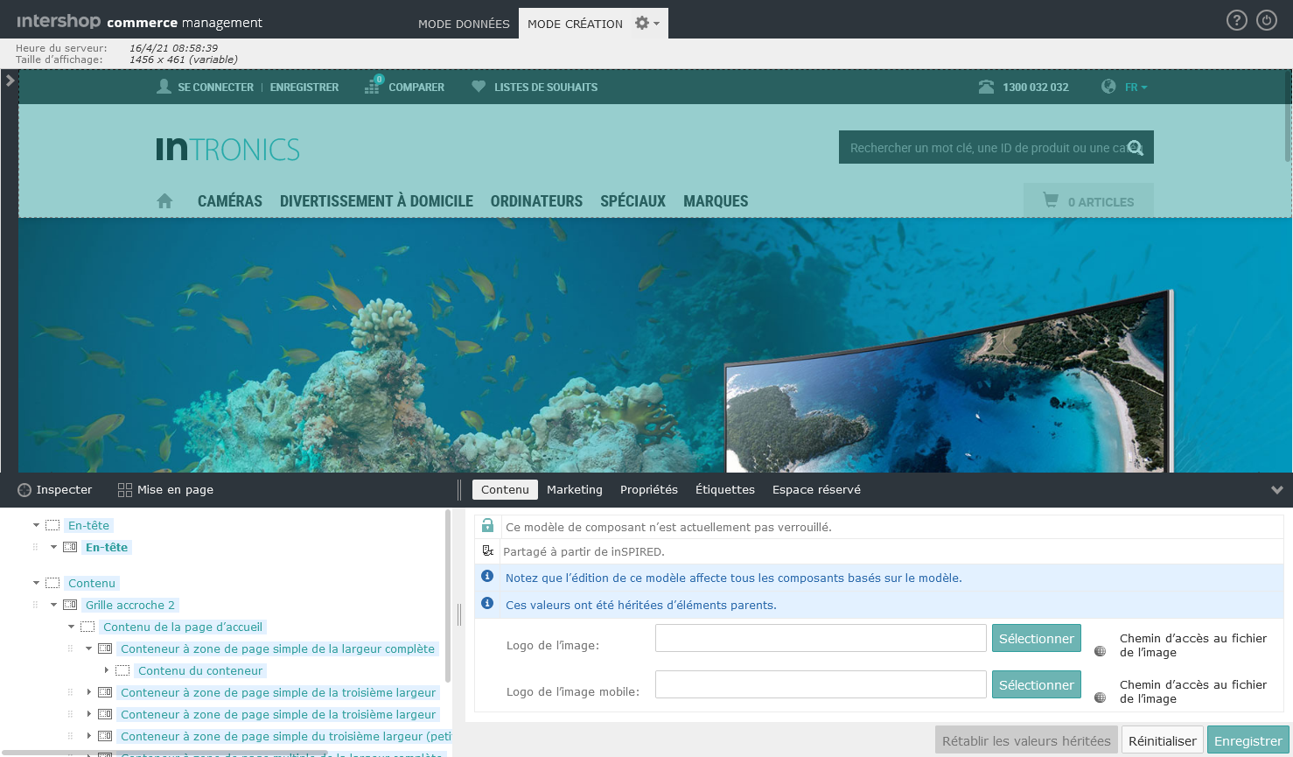Toggle the Mise en page view

[x=165, y=490]
